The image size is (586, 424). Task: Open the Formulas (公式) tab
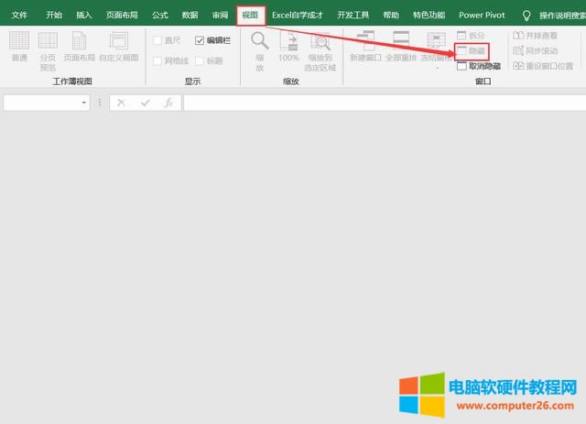pos(160,16)
